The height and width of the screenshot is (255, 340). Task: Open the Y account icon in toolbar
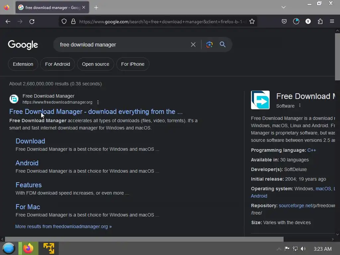308,22
